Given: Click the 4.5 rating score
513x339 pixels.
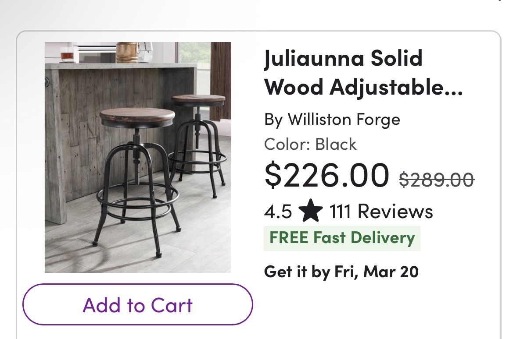Looking at the screenshot, I should pos(278,212).
